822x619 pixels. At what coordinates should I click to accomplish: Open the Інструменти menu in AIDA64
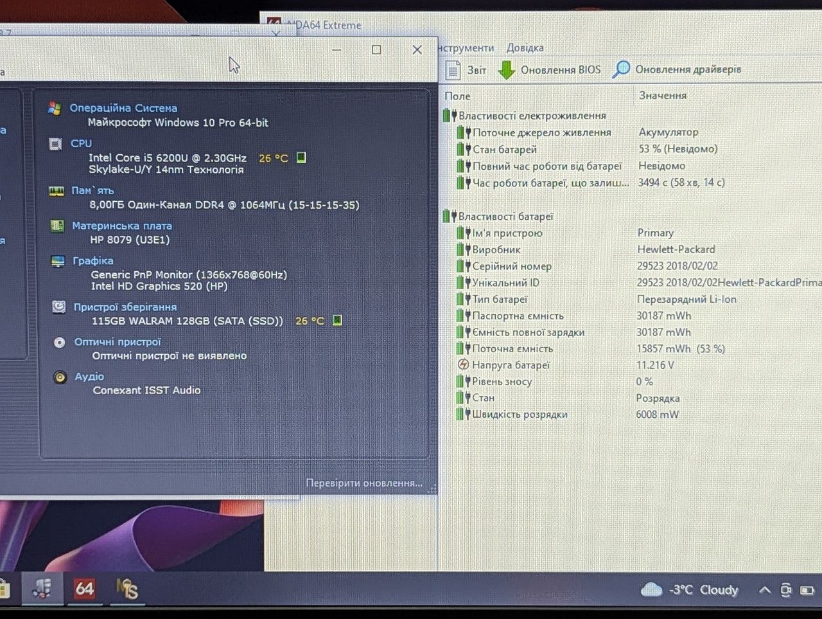pos(466,48)
